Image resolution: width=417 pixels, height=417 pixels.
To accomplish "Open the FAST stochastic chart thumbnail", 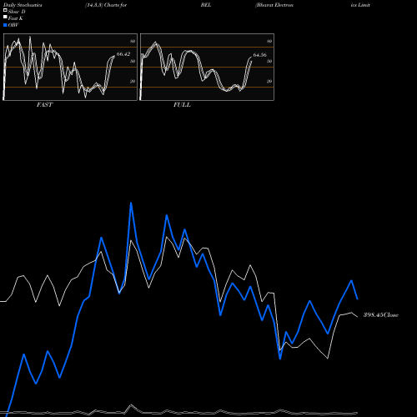I will (70, 67).
